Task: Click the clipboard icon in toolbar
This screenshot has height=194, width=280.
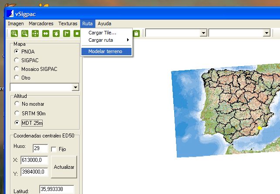Action: [x=136, y=33]
